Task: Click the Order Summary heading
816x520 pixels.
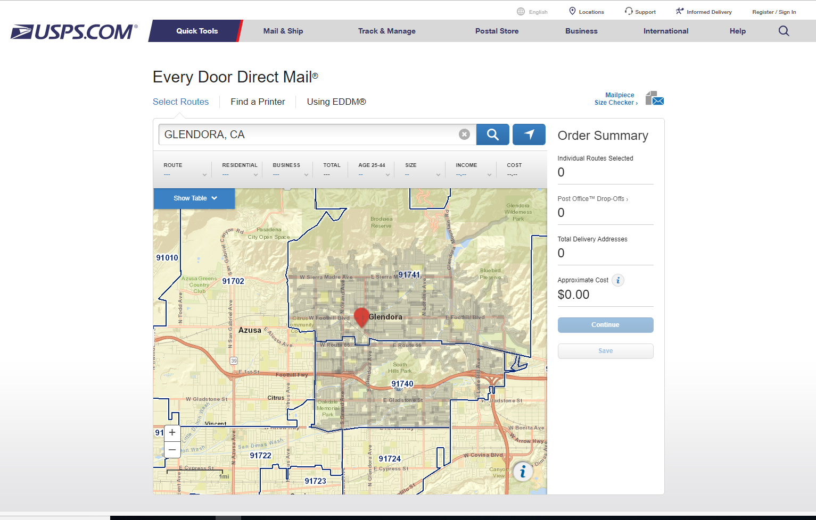Action: pyautogui.click(x=603, y=136)
